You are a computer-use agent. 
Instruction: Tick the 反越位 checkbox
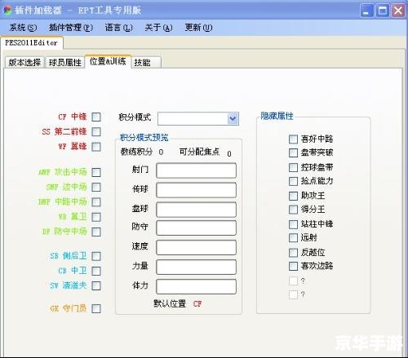pyautogui.click(x=293, y=253)
